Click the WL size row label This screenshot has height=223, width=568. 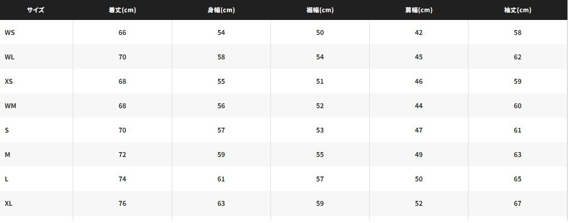pos(9,57)
